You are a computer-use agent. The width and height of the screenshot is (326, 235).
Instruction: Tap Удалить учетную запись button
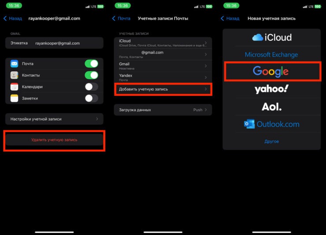point(54,140)
